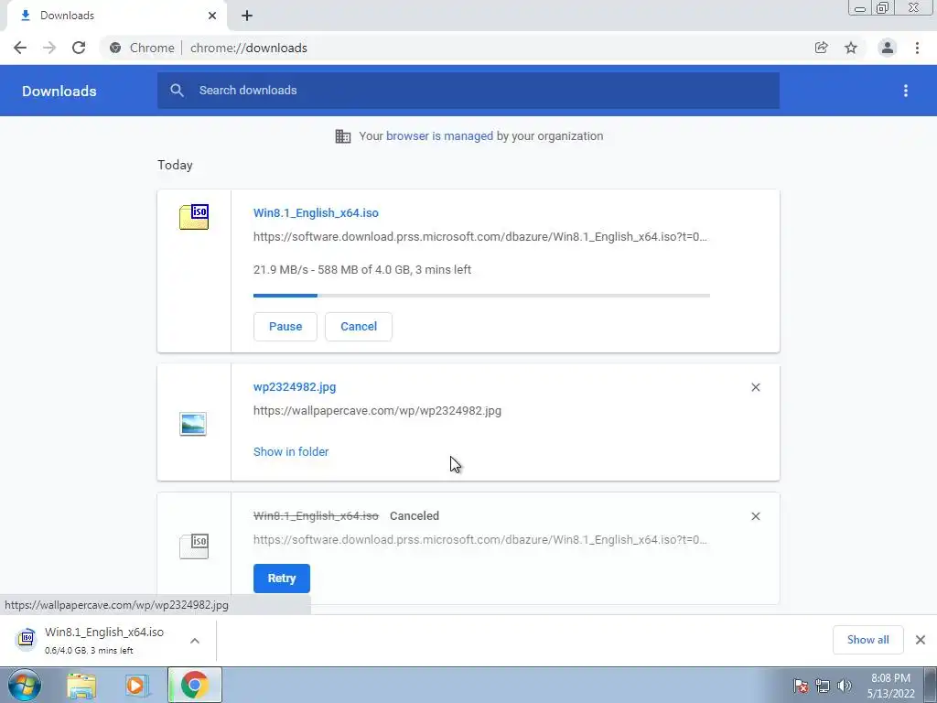Click the managed organization building icon
The width and height of the screenshot is (937, 703).
pyautogui.click(x=343, y=136)
